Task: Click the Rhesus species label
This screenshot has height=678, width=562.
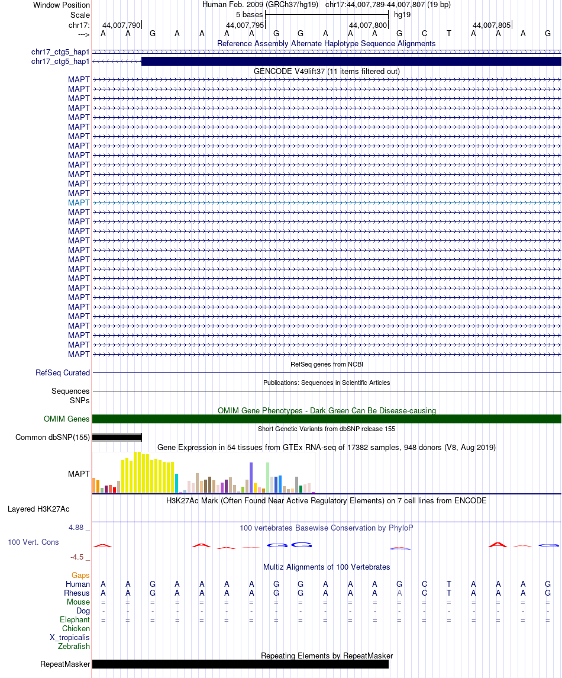Action: click(x=77, y=593)
